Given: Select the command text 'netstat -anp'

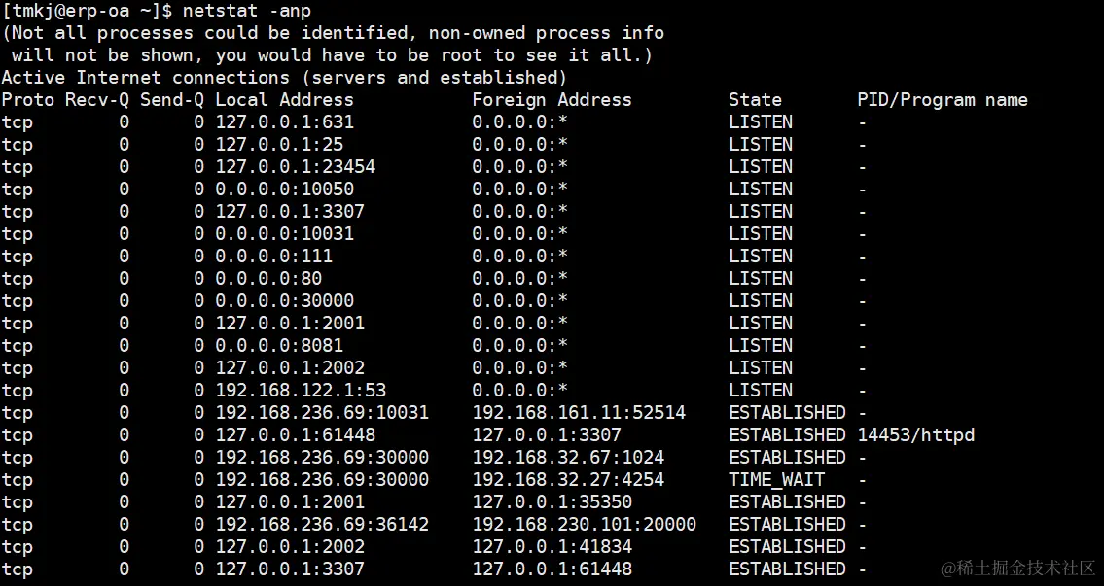Looking at the screenshot, I should tap(246, 11).
